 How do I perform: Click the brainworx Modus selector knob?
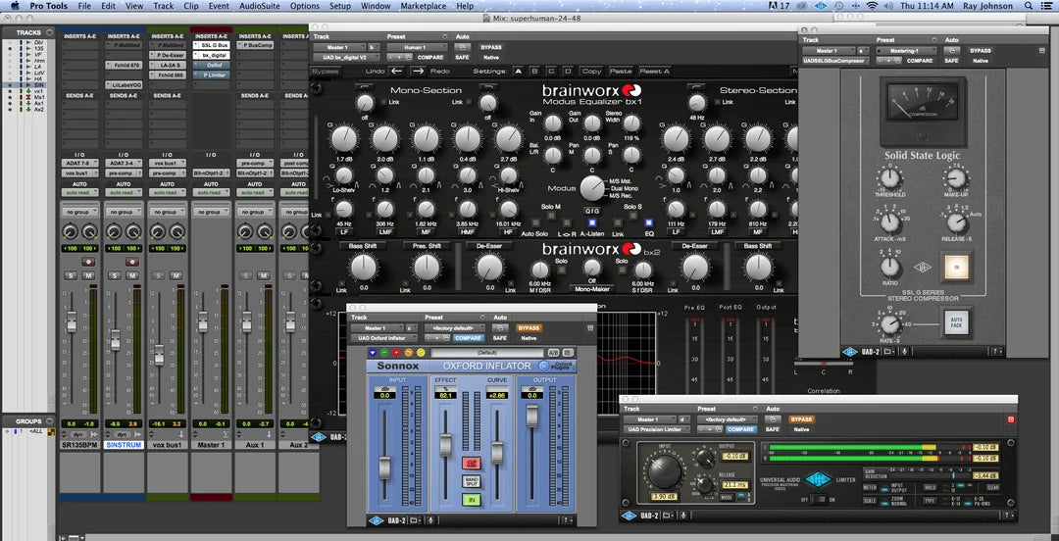[x=593, y=188]
